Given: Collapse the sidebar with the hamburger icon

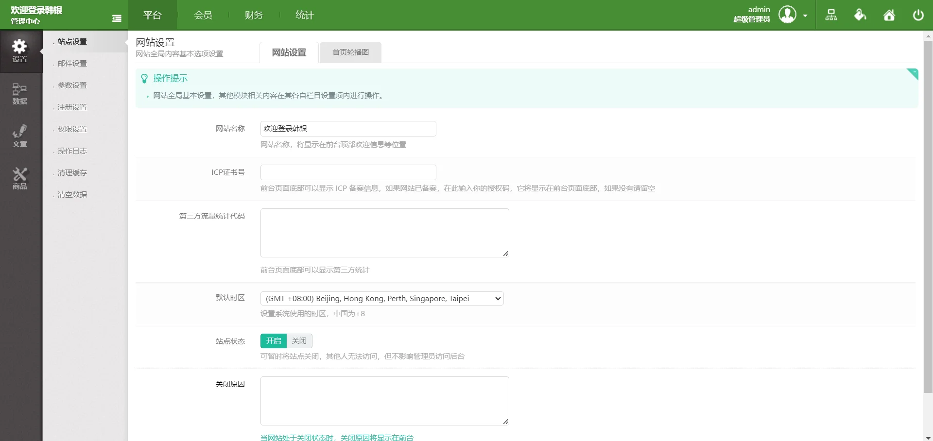Looking at the screenshot, I should (x=117, y=17).
